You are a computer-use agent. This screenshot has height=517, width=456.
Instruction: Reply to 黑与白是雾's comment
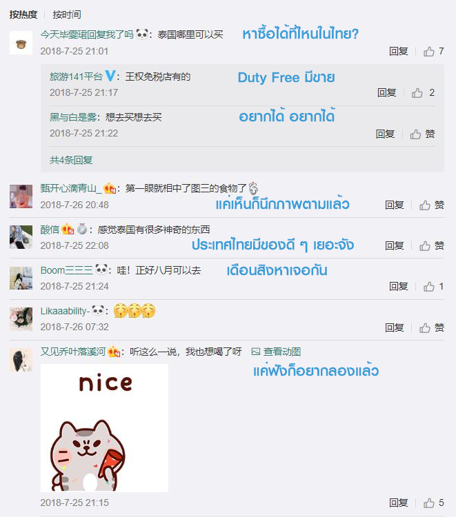385,134
